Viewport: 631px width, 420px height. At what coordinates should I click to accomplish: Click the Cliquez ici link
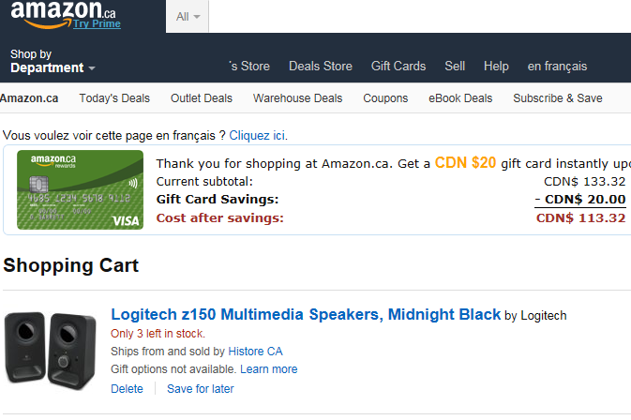(258, 135)
